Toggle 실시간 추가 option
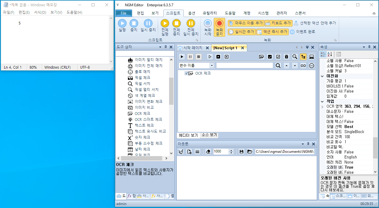Screen dimensions: 379x208 242,32
